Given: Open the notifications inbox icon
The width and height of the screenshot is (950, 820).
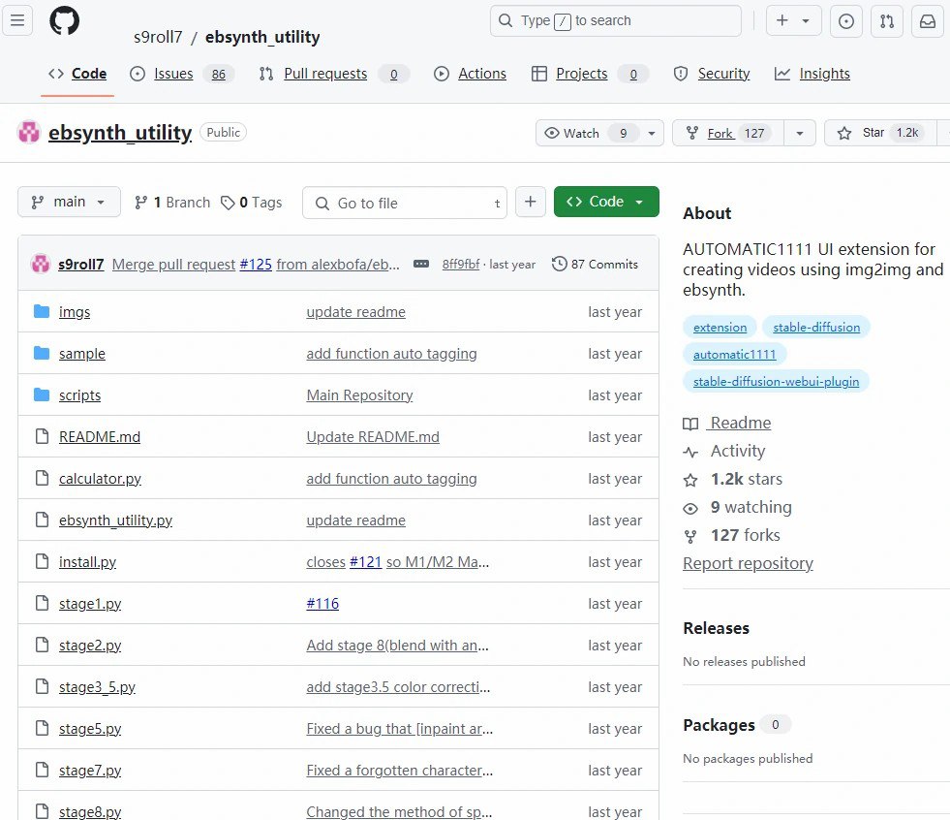Looking at the screenshot, I should 928,21.
